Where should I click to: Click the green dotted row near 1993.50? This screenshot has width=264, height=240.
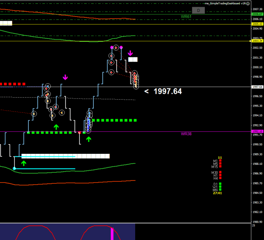114,120
